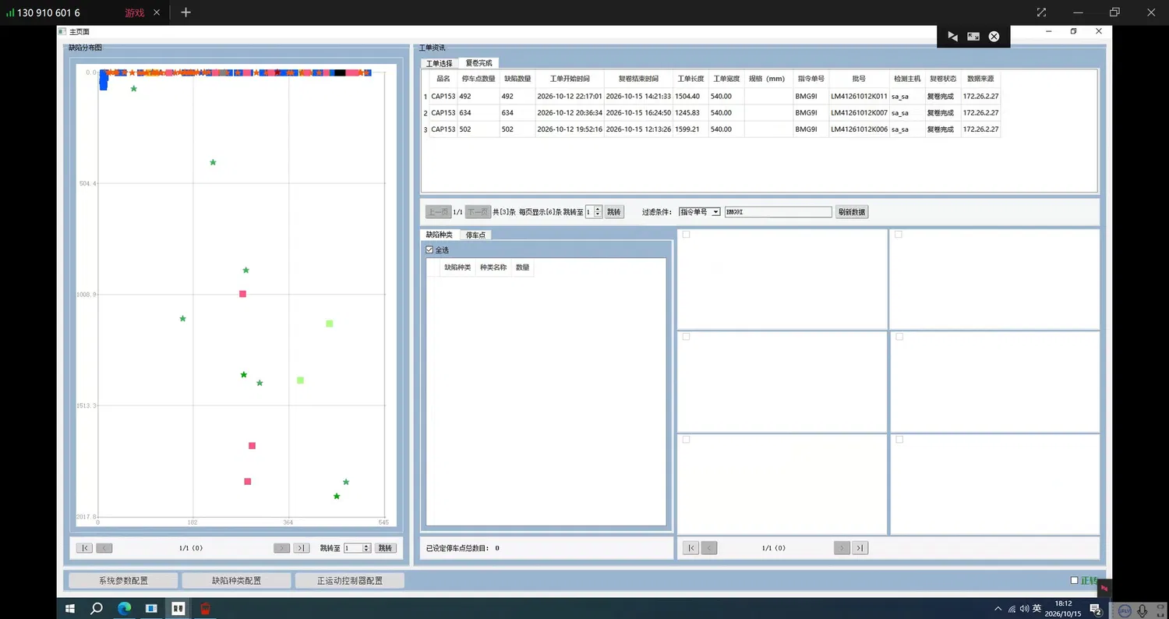Check the first defect image checkbox
Image resolution: width=1169 pixels, height=619 pixels.
pos(686,234)
